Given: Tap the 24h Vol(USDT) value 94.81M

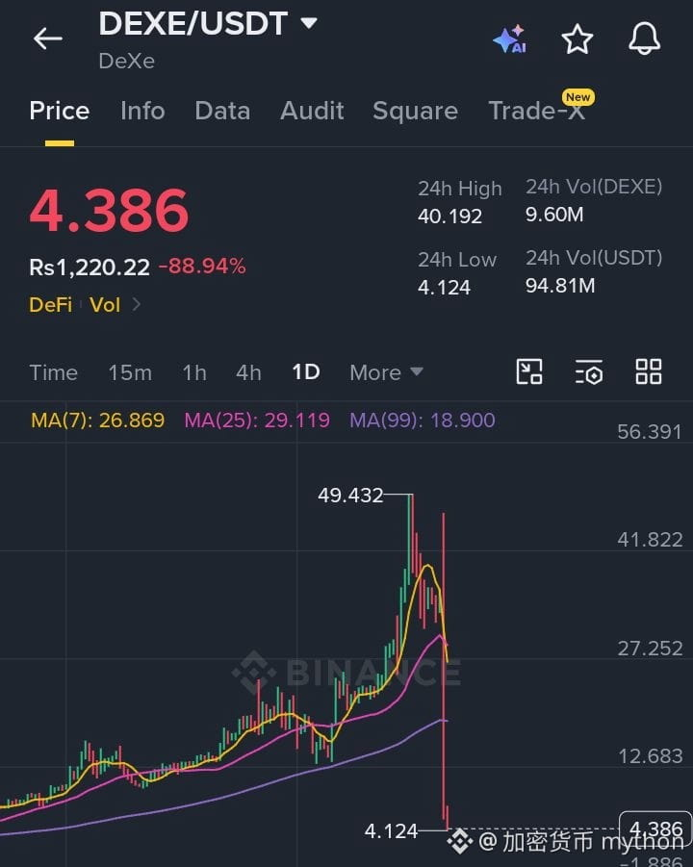Looking at the screenshot, I should pos(560,286).
